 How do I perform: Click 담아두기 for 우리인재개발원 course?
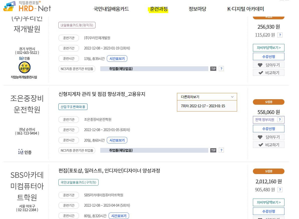coord(268,65)
